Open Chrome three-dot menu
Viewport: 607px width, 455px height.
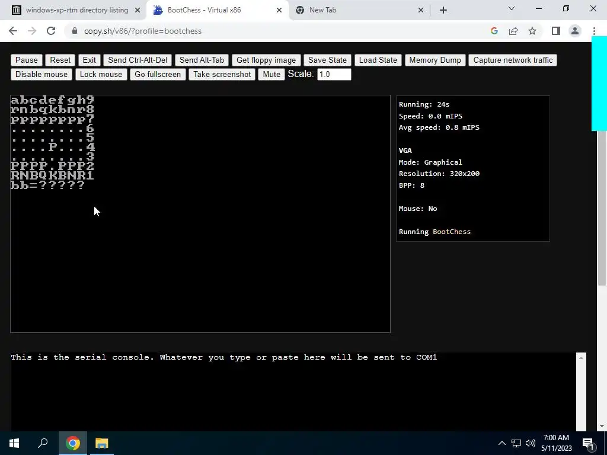(x=594, y=31)
